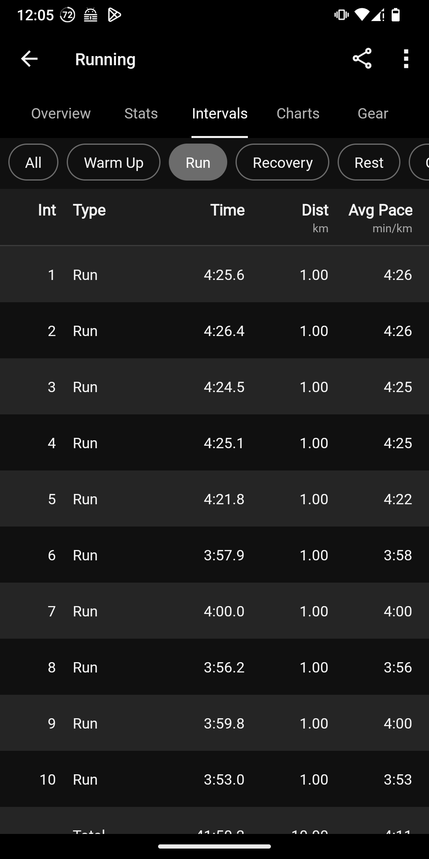This screenshot has height=859, width=429.
Task: Select the Rest filter chip
Action: click(369, 162)
